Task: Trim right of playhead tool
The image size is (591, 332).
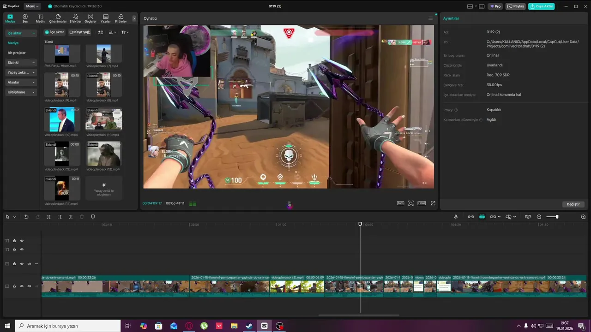Action: (70, 217)
